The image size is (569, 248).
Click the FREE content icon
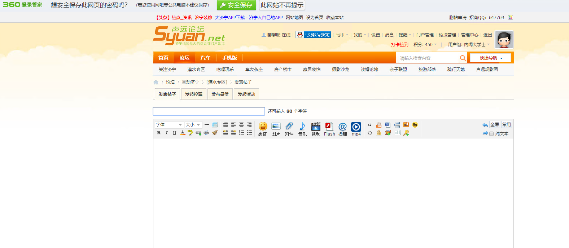tap(379, 125)
